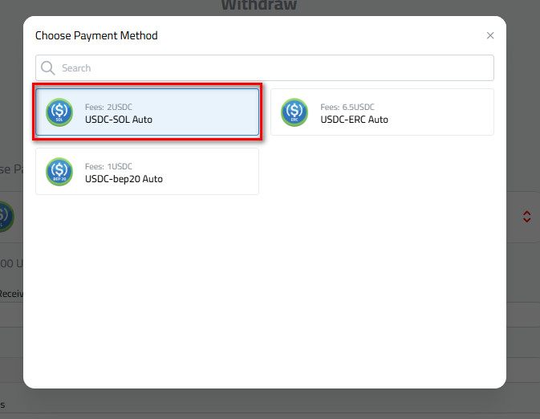540x419 pixels.
Task: Click the 'Choose Payment Method' heading
Action: pos(96,35)
